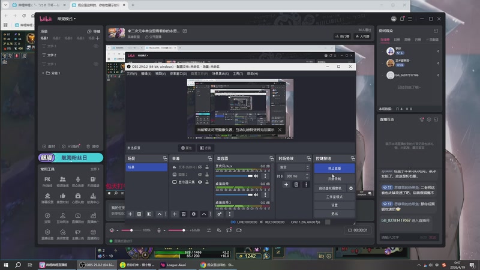Open 桌面音频 options three-dot menu in mixer

(265, 194)
